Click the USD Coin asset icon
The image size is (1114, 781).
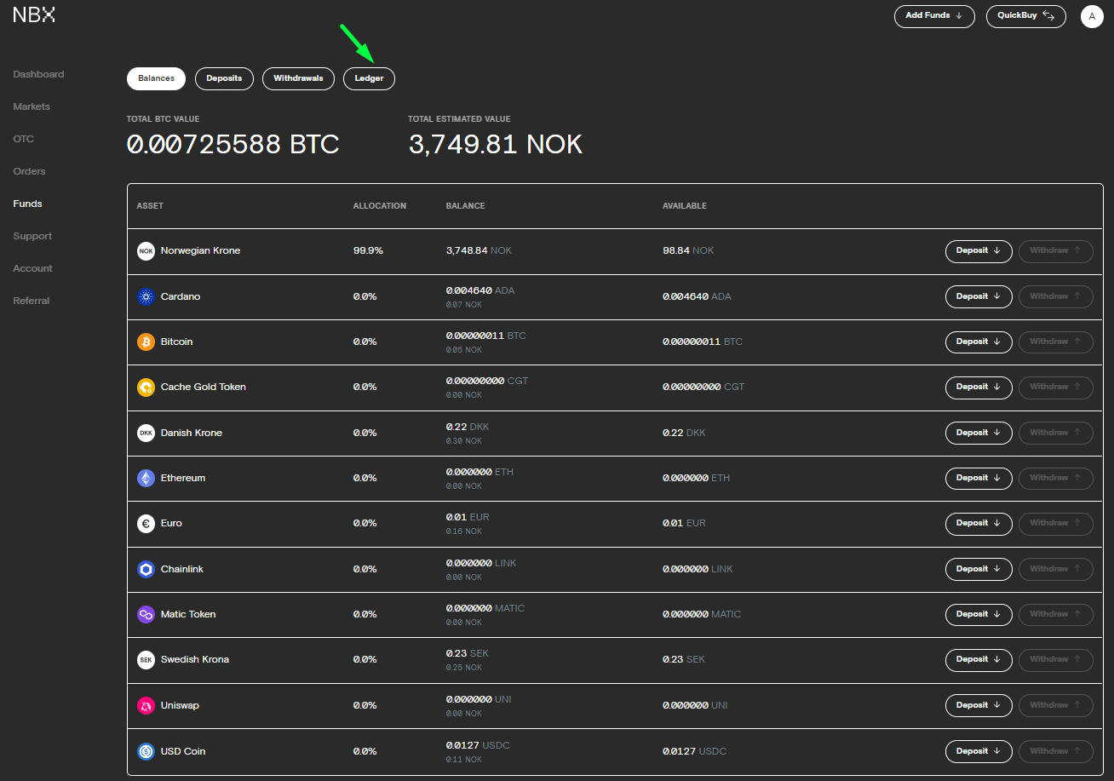click(x=146, y=751)
